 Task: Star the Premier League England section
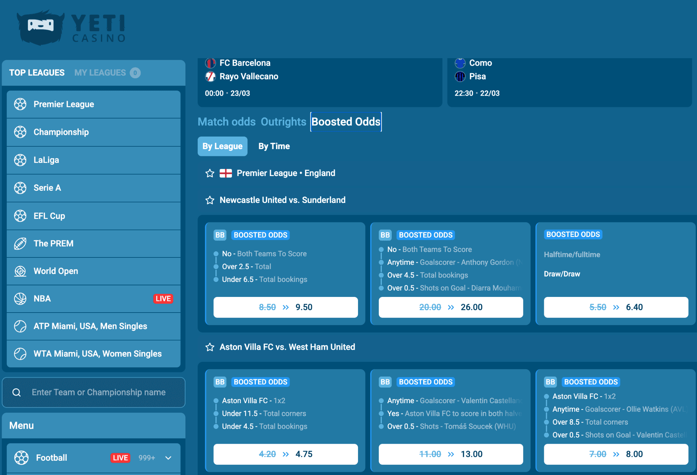click(210, 173)
